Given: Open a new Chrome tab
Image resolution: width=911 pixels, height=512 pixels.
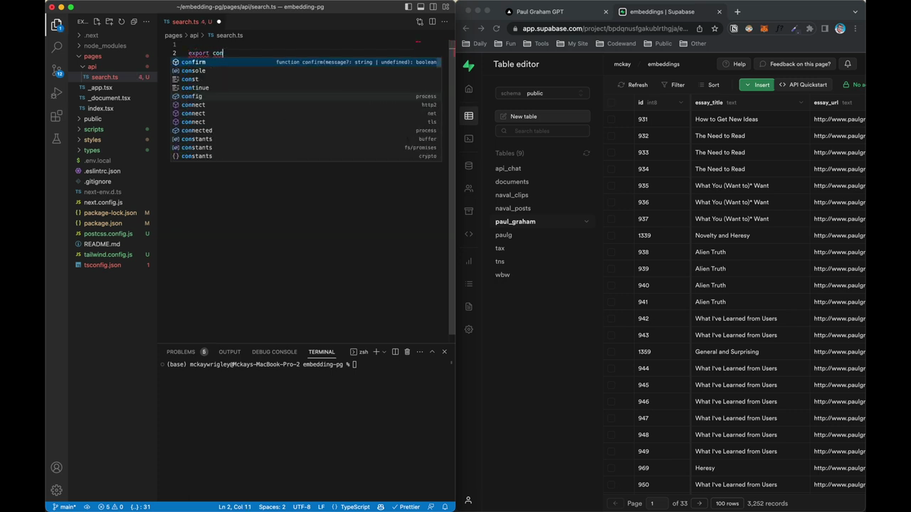Looking at the screenshot, I should 737,11.
